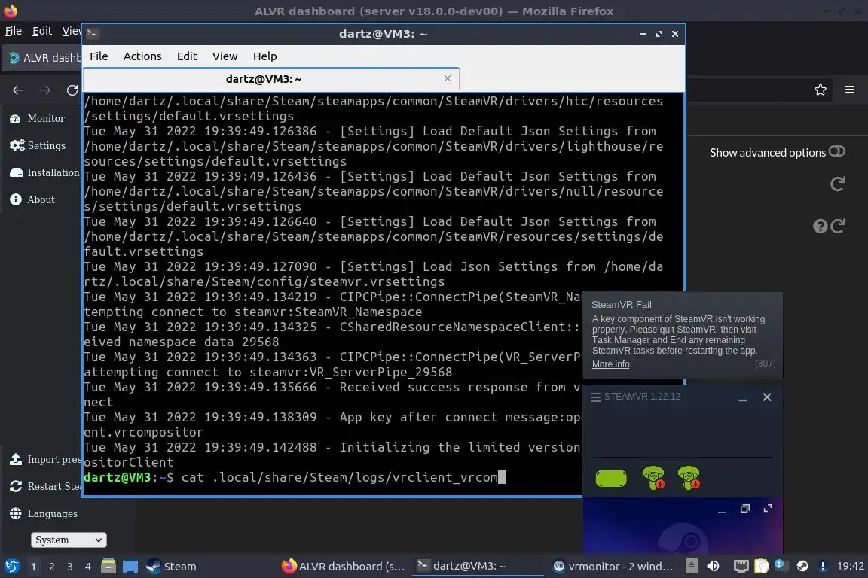Click Restart SteamVR in ALVR sidebar

click(x=45, y=487)
